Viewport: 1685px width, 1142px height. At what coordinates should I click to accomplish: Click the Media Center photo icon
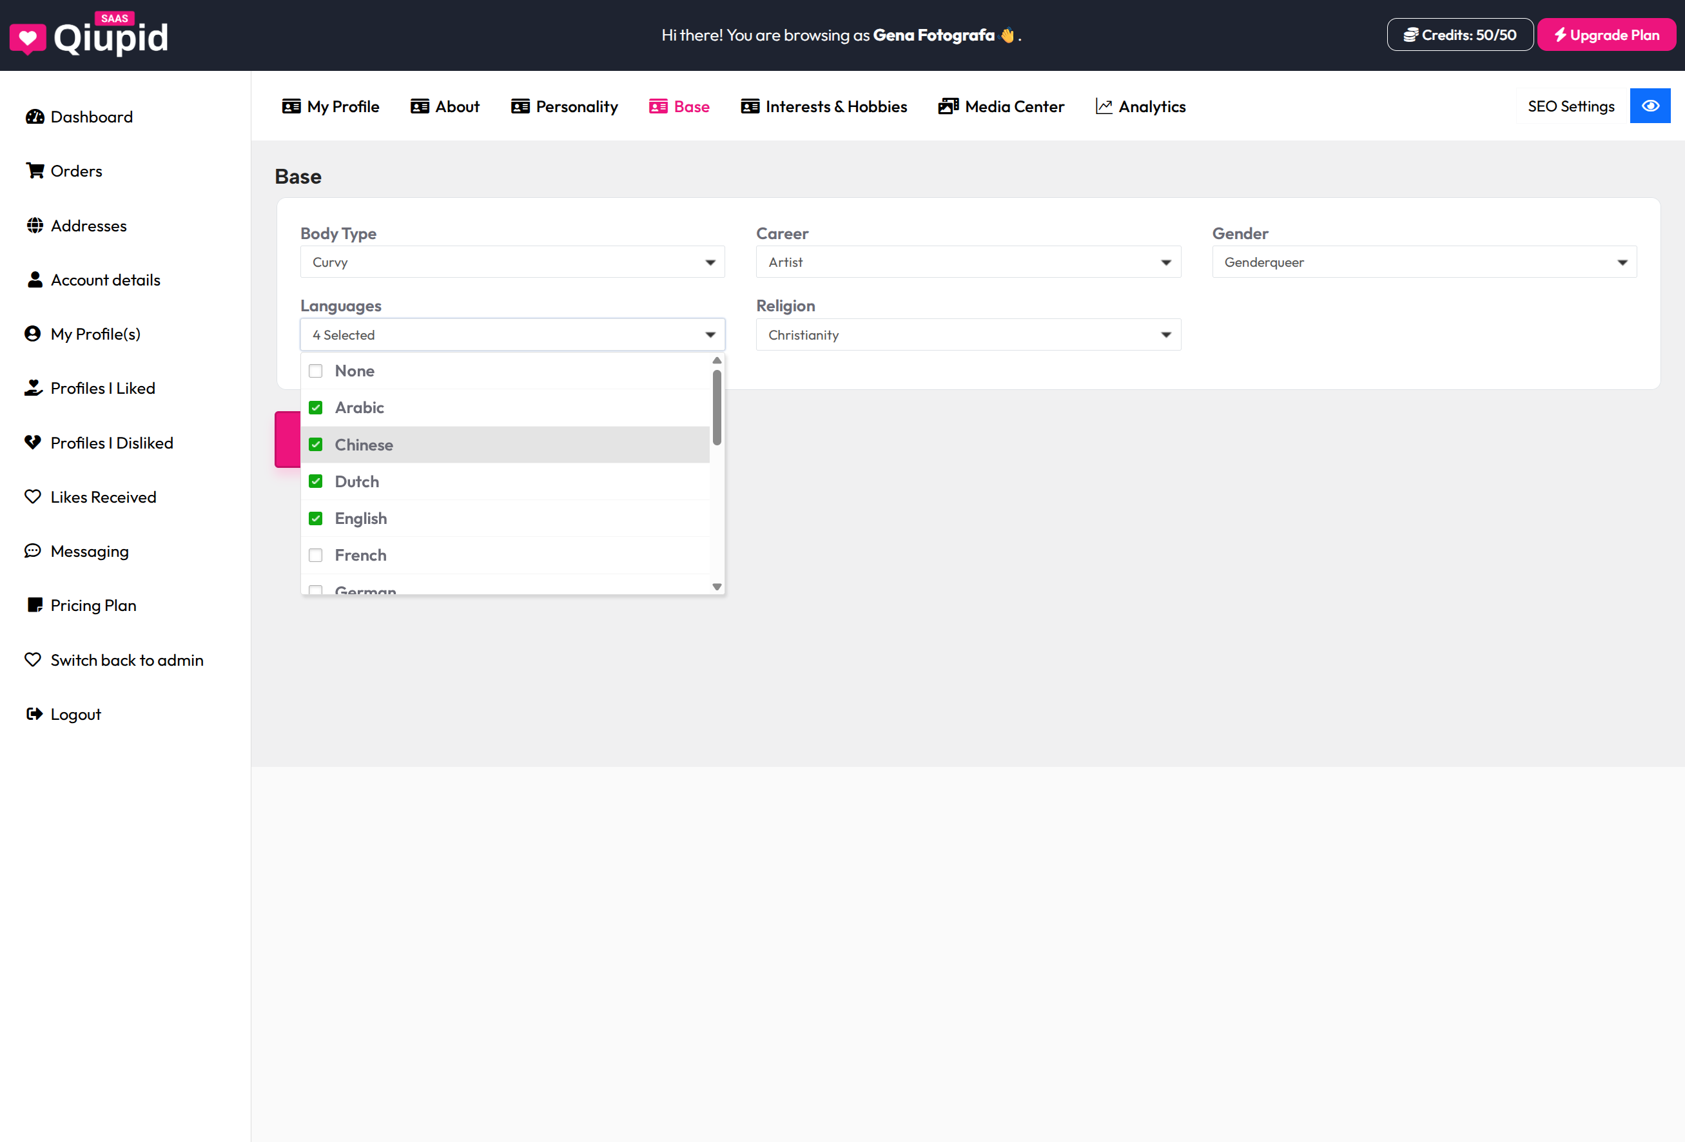[x=948, y=106]
